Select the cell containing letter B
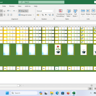Screen dimensions: 96x96 [x=82, y=68]
